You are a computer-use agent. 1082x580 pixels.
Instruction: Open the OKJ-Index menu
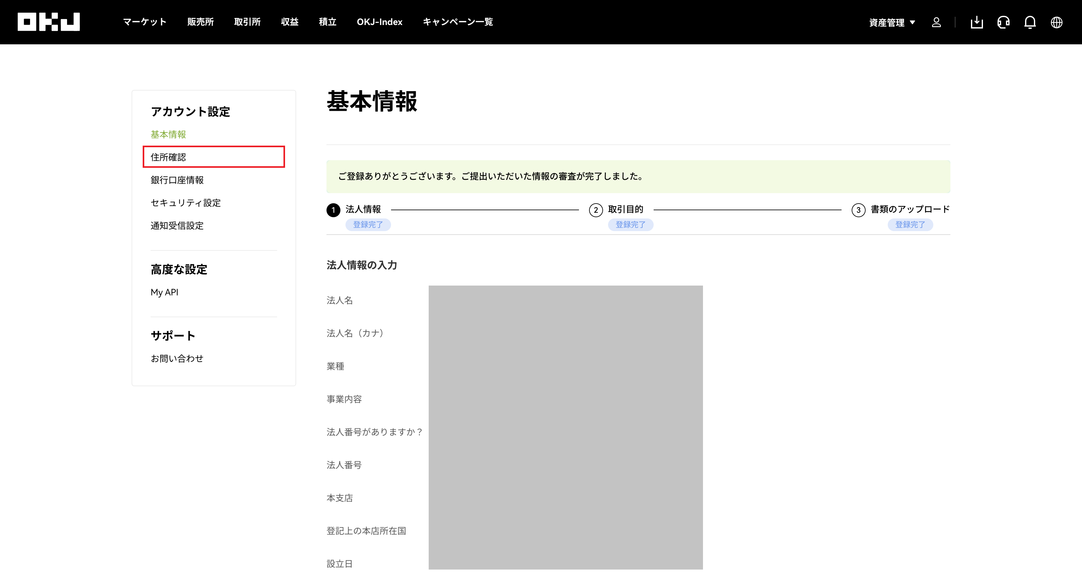(380, 22)
